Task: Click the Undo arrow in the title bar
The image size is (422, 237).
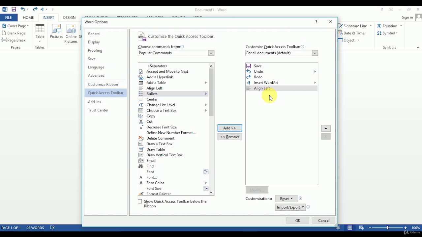Action: [x=23, y=10]
